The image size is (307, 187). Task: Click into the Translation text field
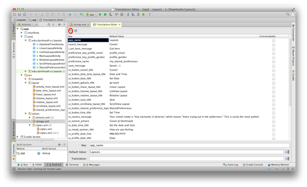[x=186, y=159]
